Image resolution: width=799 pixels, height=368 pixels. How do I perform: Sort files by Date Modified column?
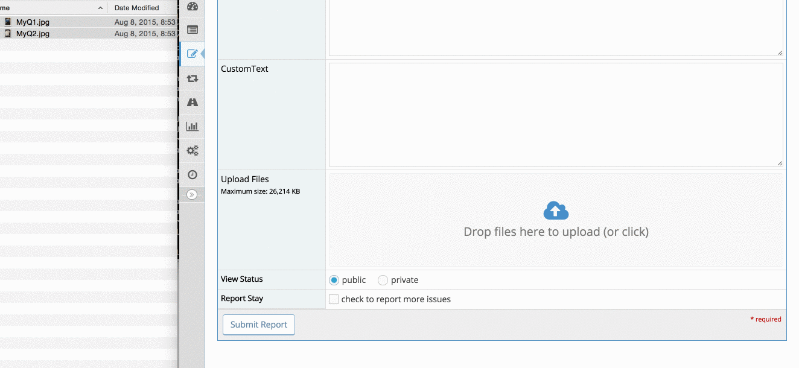(137, 8)
